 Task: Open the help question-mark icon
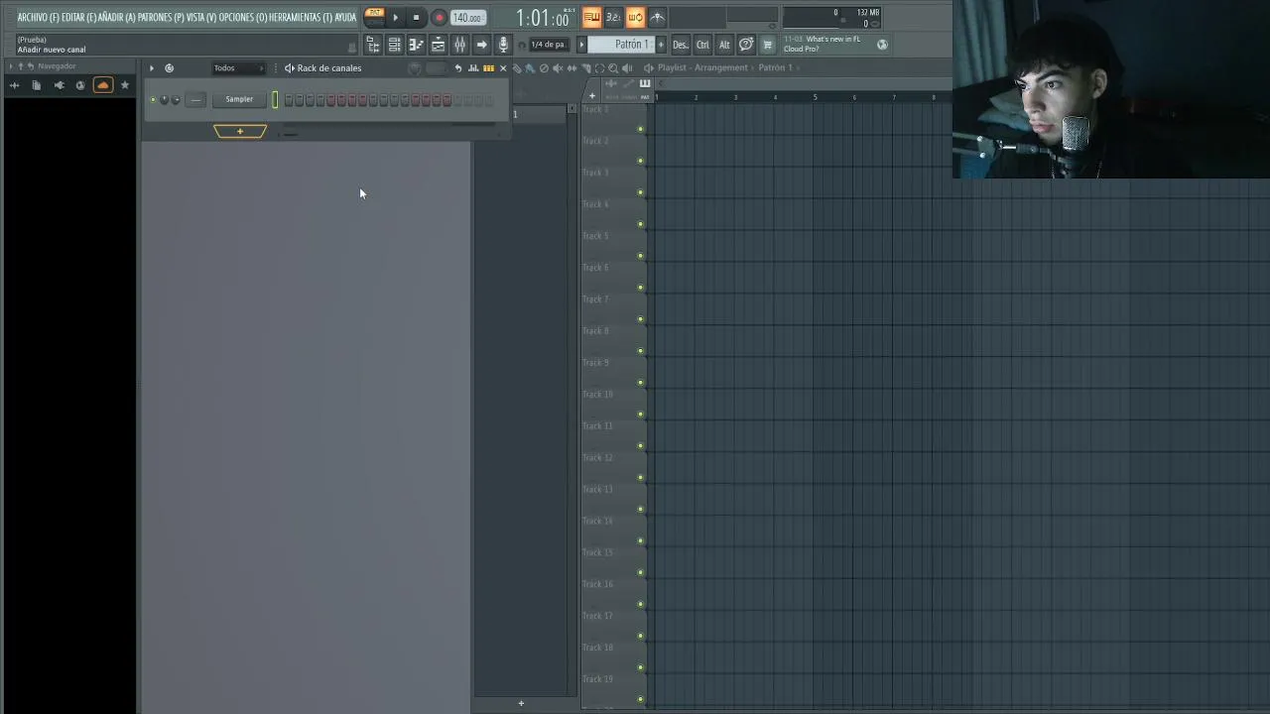point(746,45)
